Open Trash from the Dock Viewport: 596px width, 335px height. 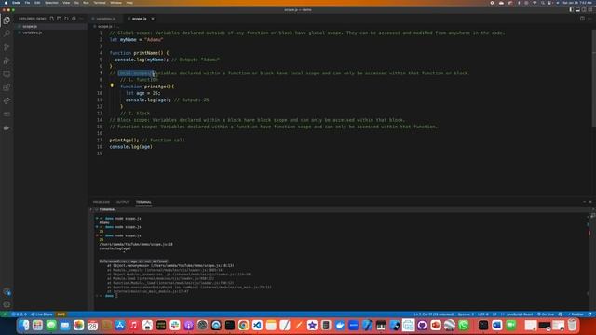(x=572, y=325)
